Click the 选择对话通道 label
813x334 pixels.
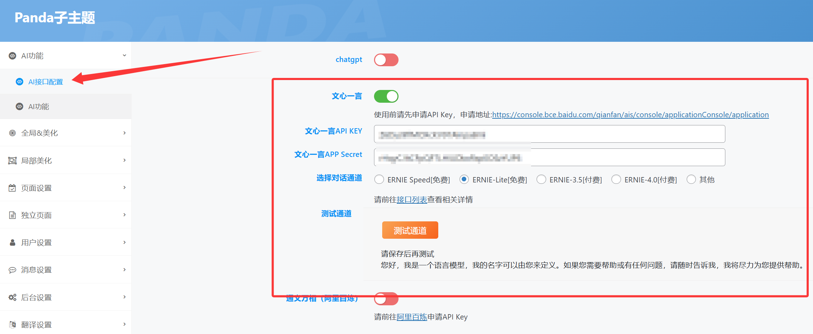pos(339,178)
